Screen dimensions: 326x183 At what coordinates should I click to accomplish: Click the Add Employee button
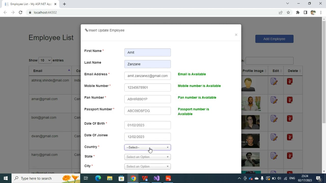[x=274, y=39]
